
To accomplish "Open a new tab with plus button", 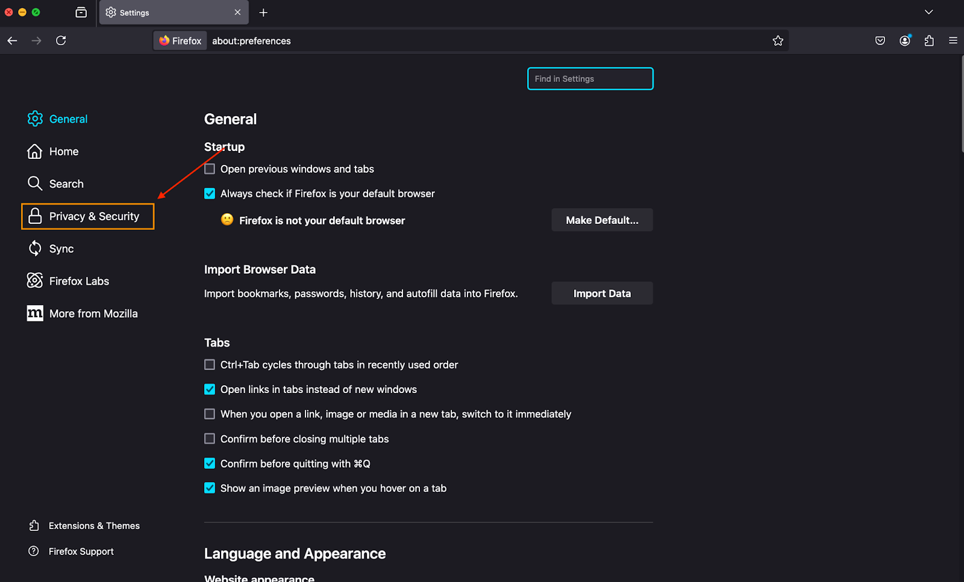I will (x=263, y=12).
